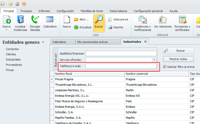Screen dimensions: 200x124
Task: Select Clientes in the sidebar
Action: 11,54
